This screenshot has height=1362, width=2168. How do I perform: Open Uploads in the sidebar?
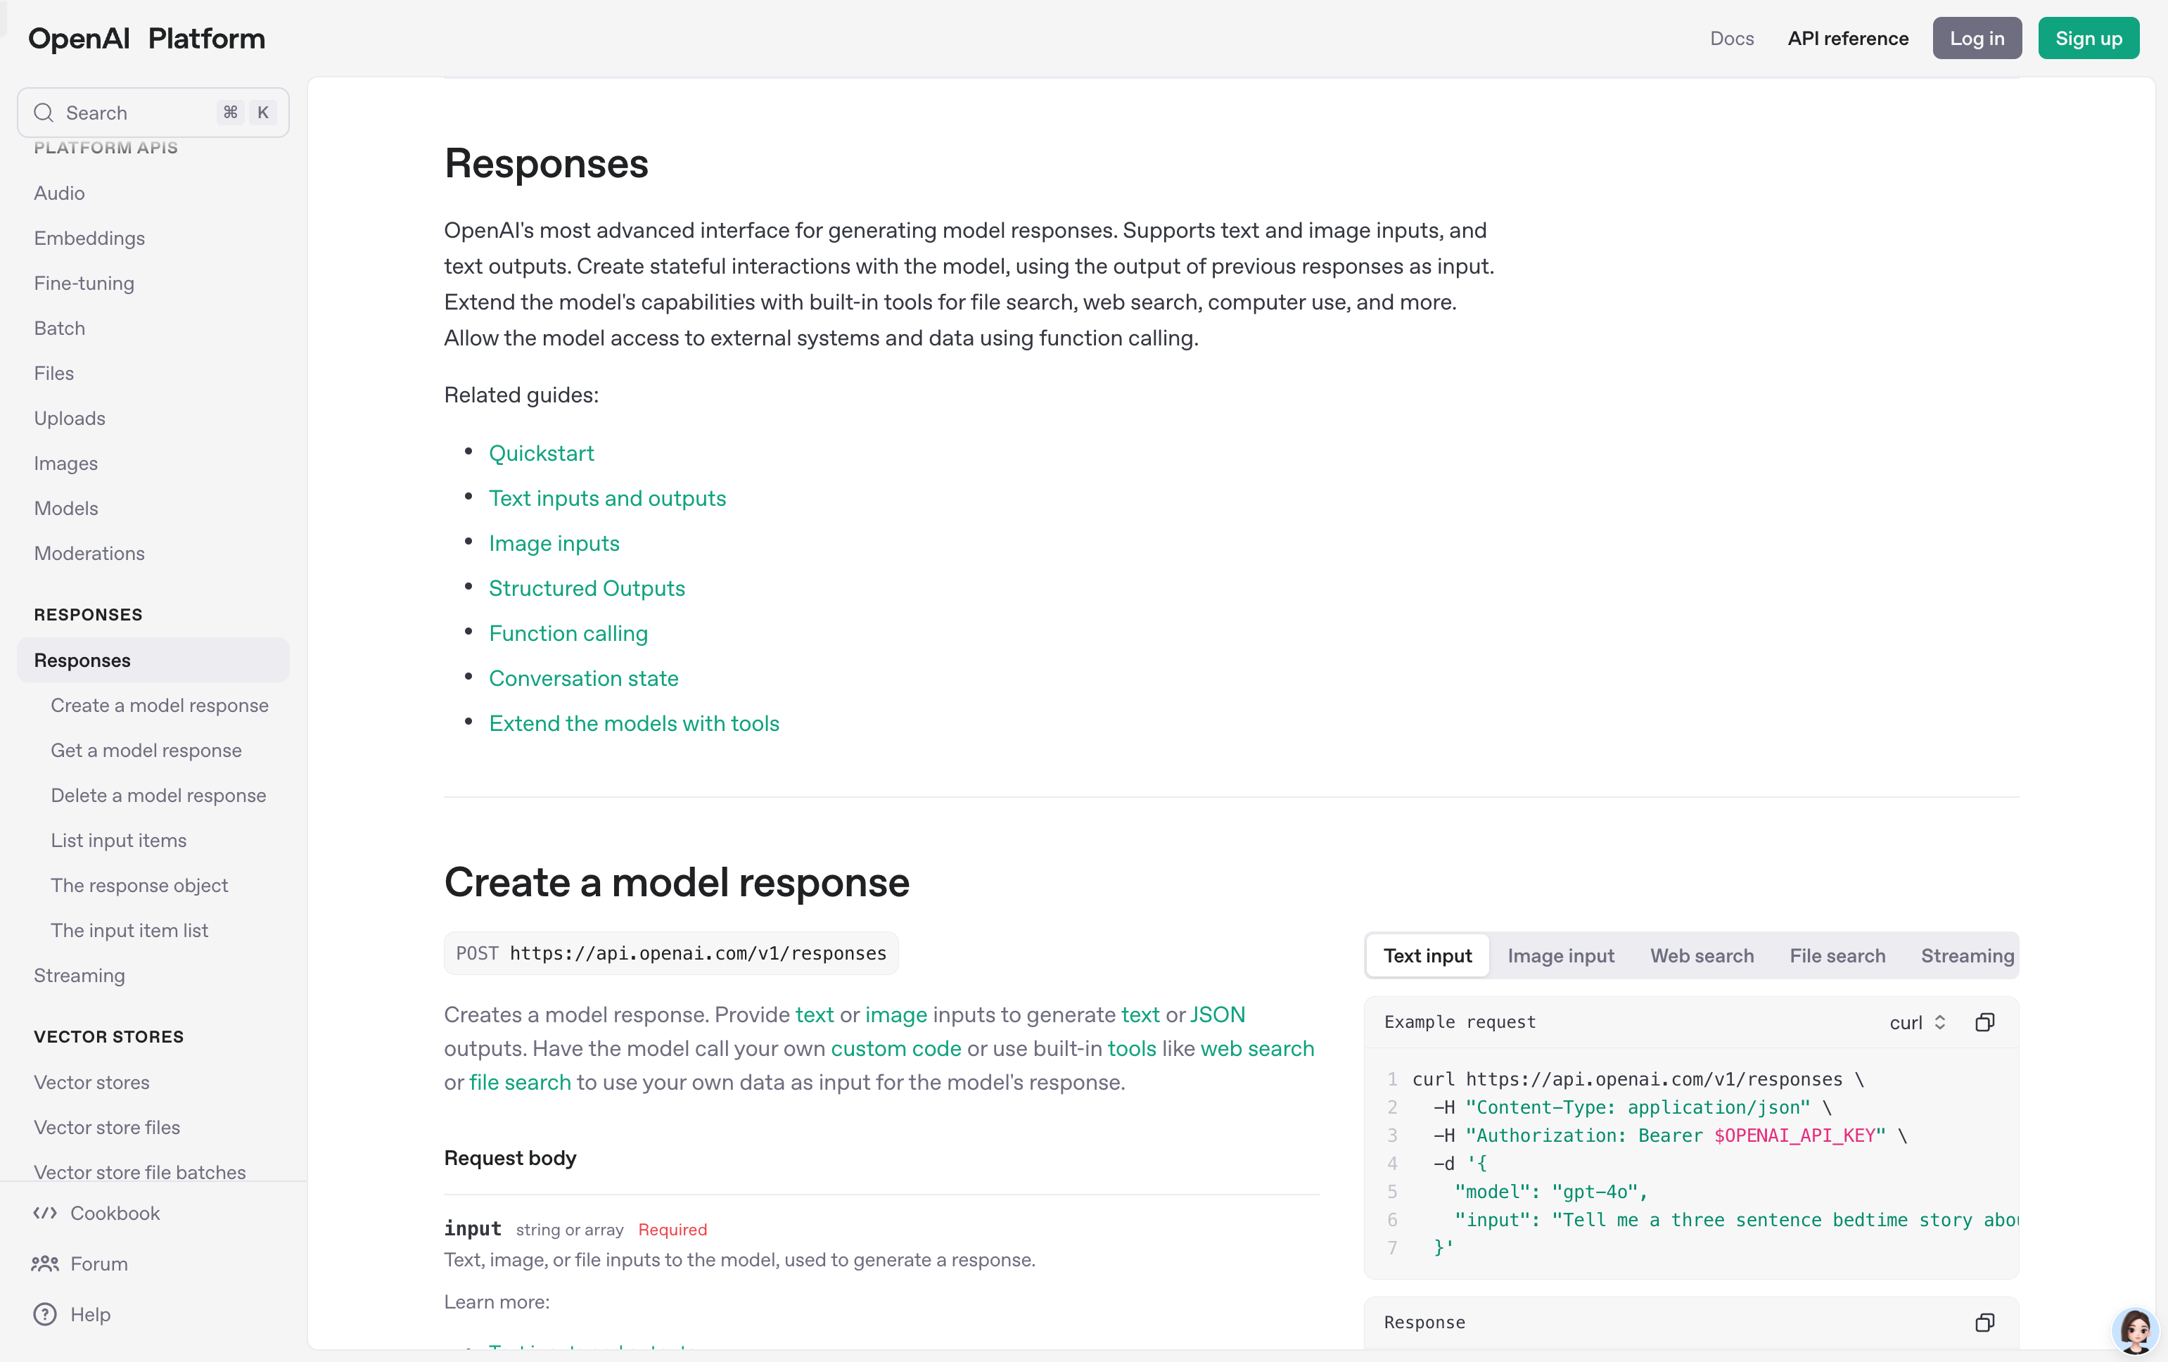click(70, 418)
